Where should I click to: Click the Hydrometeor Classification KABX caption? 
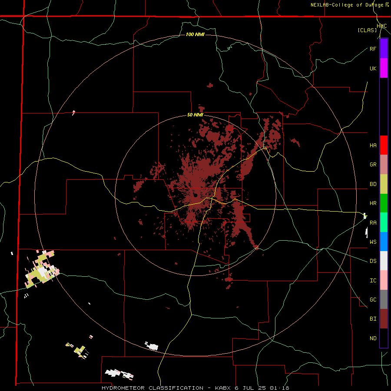point(195,388)
